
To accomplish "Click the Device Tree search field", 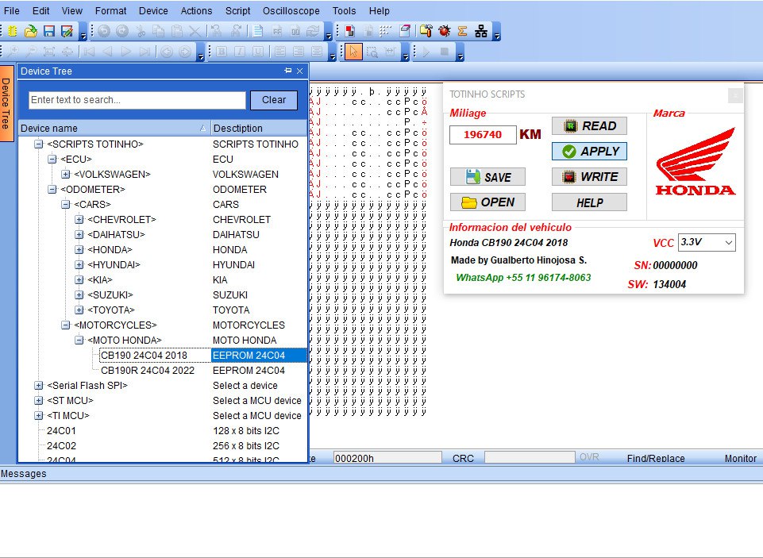I will 137,100.
